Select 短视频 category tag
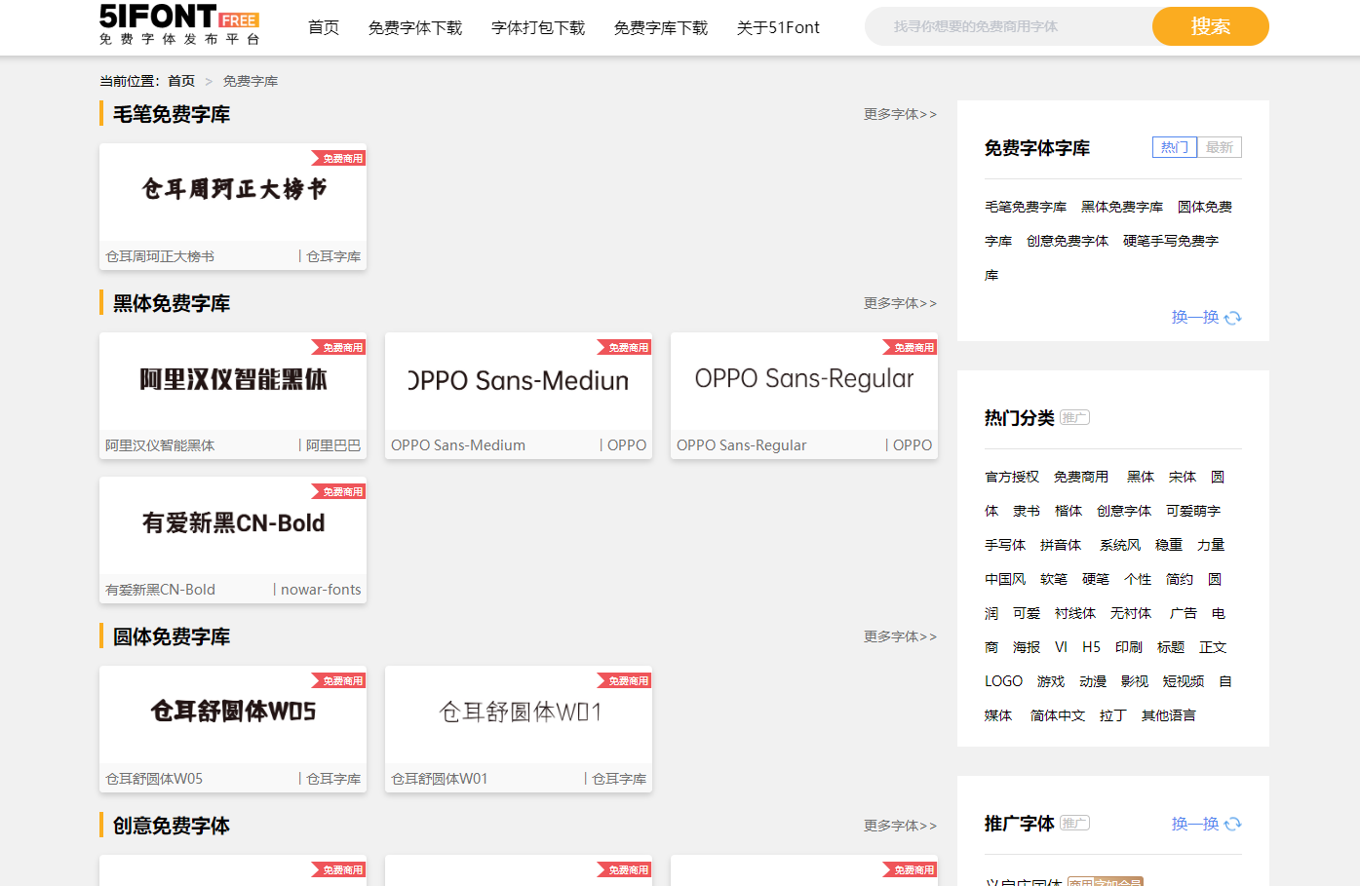This screenshot has width=1360, height=886. click(1184, 681)
